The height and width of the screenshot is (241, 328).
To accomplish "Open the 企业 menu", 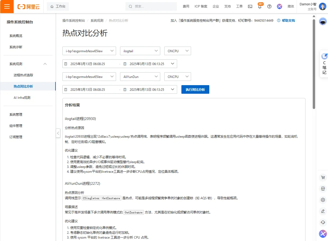I will click(x=216, y=6).
